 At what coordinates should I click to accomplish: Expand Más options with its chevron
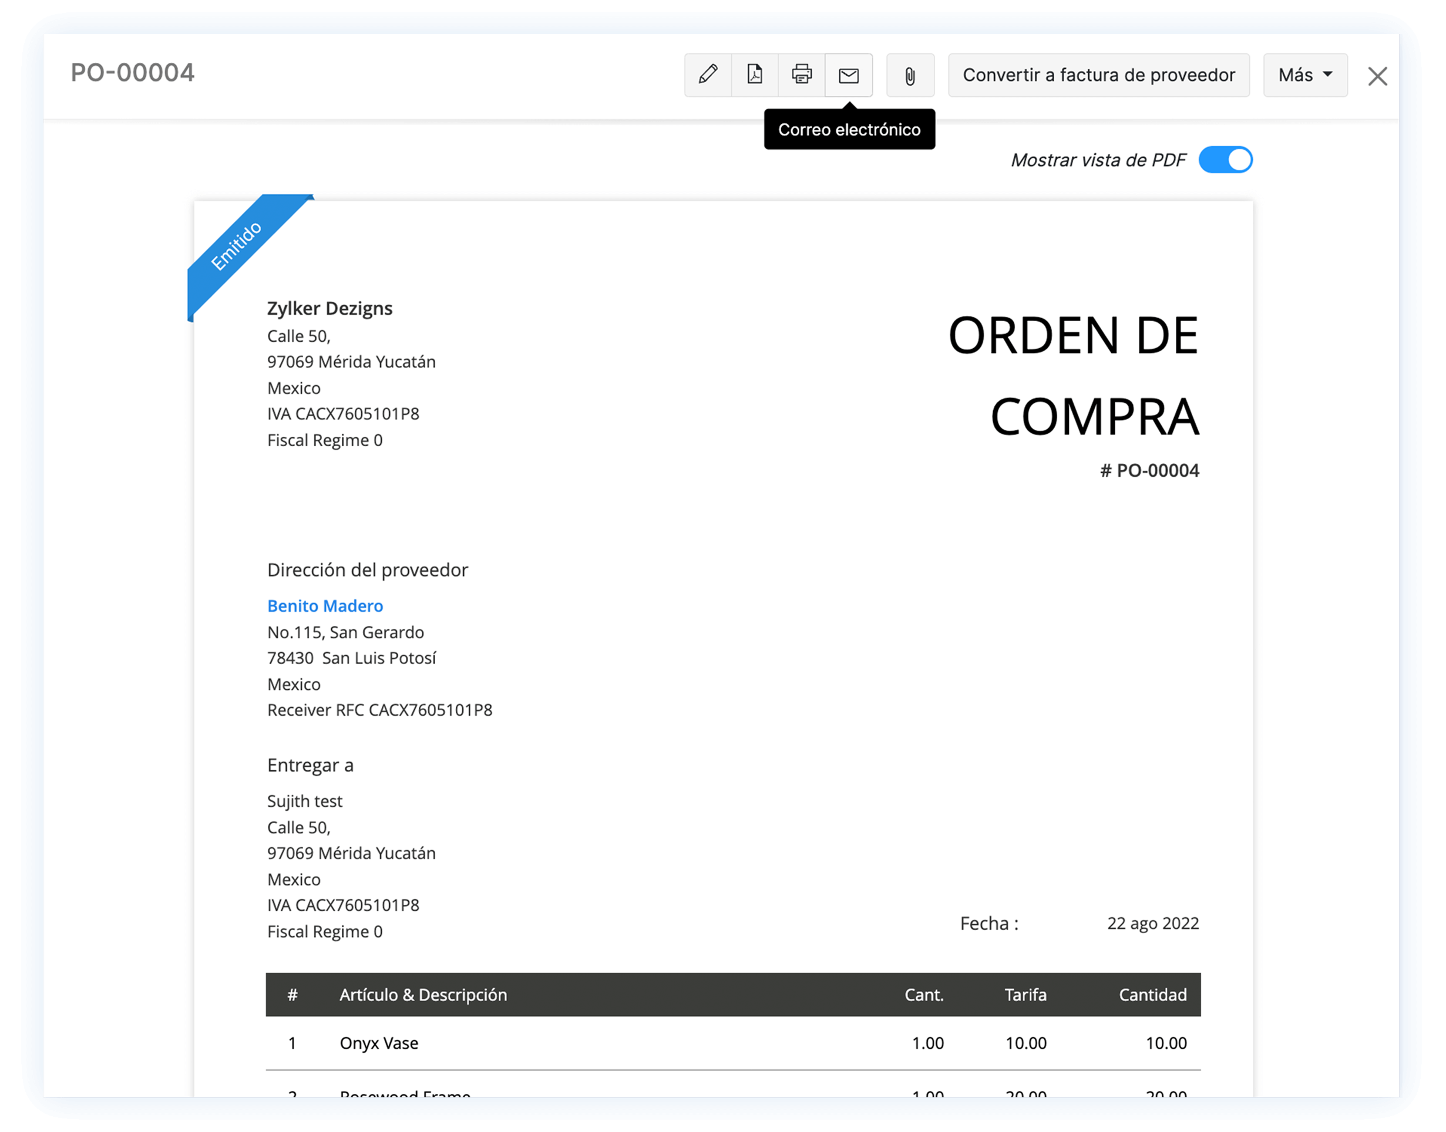coord(1328,75)
